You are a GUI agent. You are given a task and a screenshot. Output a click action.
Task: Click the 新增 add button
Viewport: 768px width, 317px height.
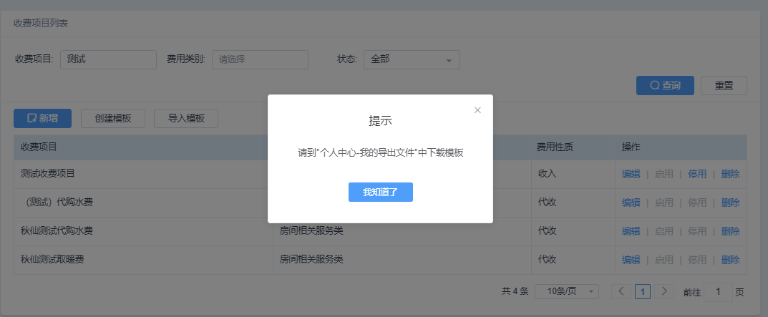(x=43, y=118)
